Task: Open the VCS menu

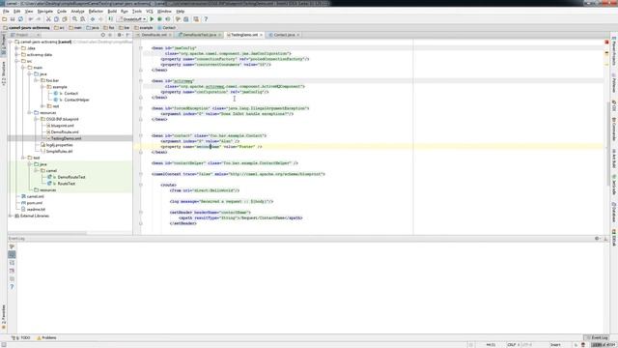Action: pyautogui.click(x=150, y=12)
